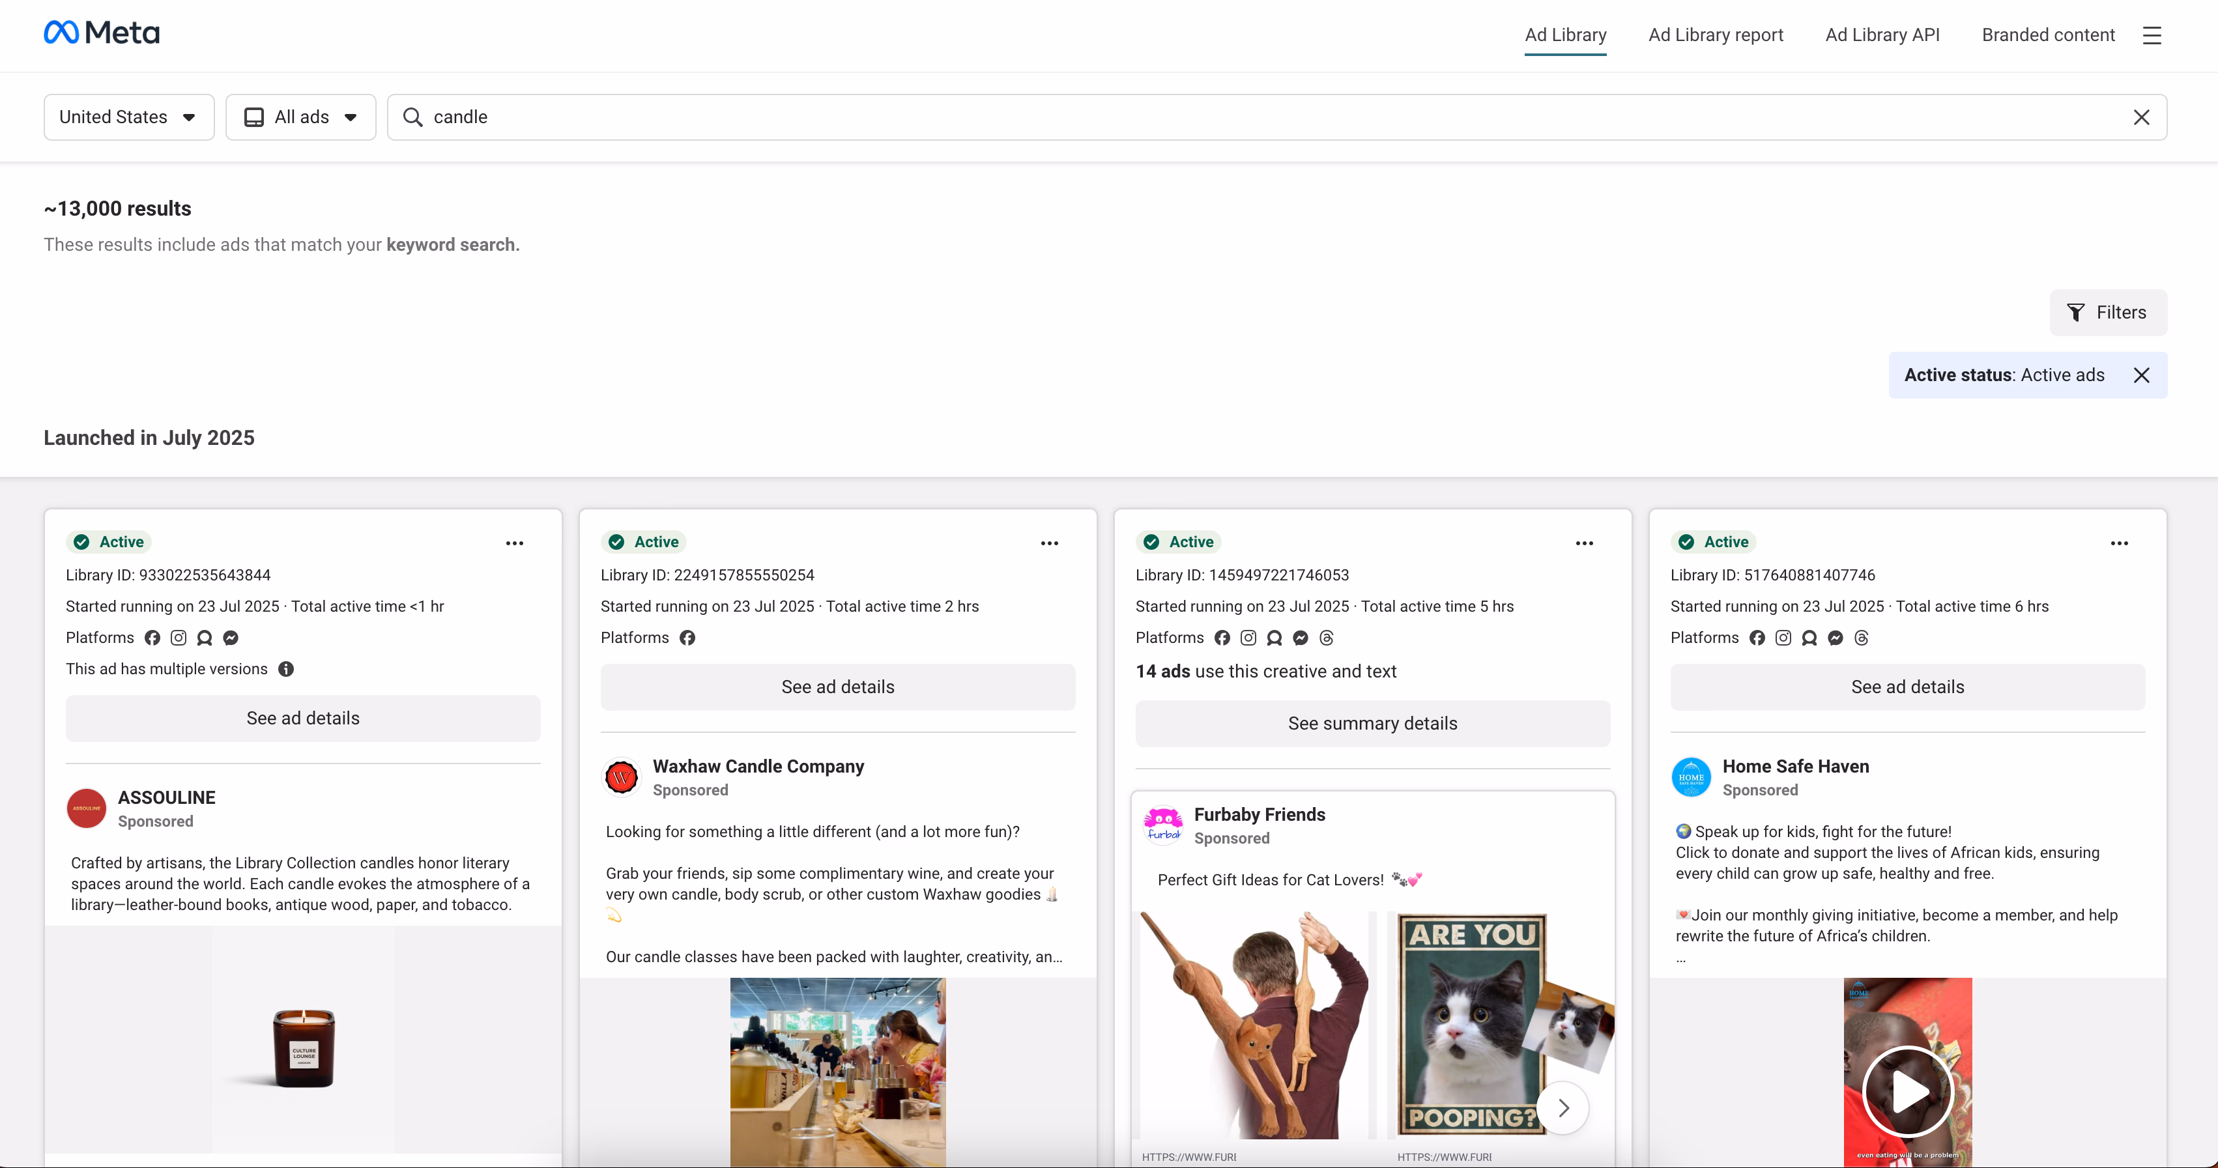Open more options for the Waxhaw Candle ad
Screen dimensions: 2218x1168
1050,543
